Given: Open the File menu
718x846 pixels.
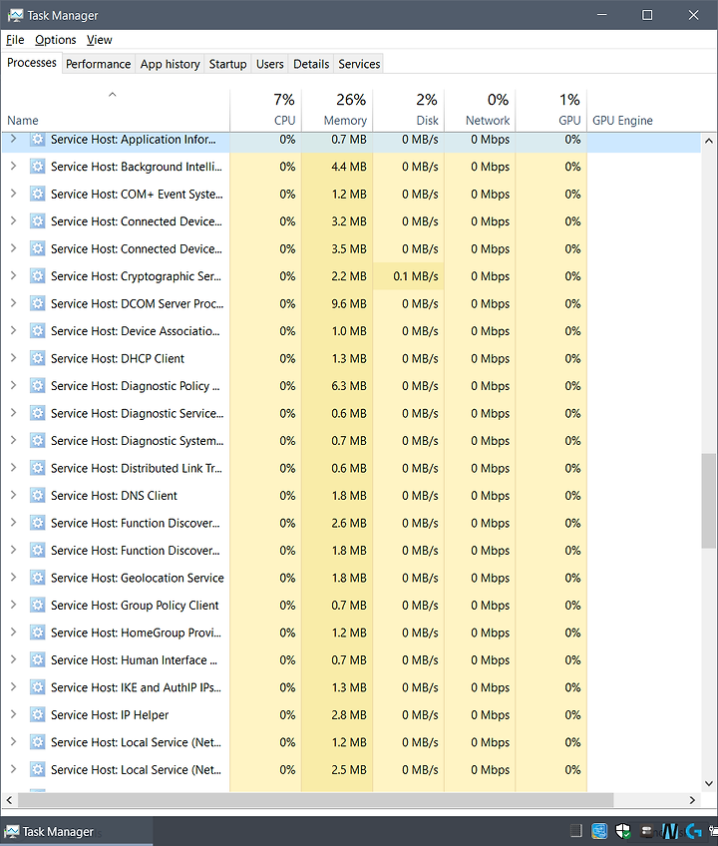Looking at the screenshot, I should [x=15, y=40].
